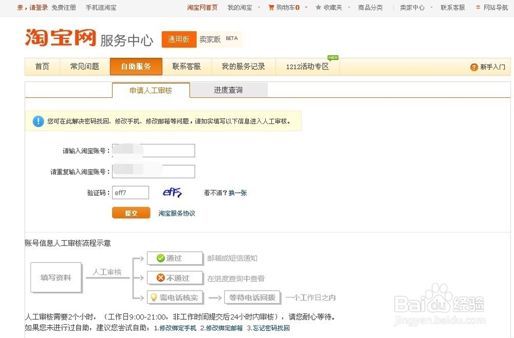Viewport: 514px width, 338px height.
Task: Open 我的服务记录 navigation tab
Action: click(x=244, y=66)
